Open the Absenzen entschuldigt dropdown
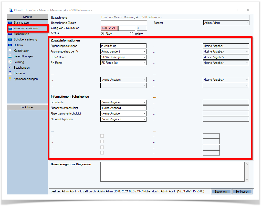 tap(123, 108)
